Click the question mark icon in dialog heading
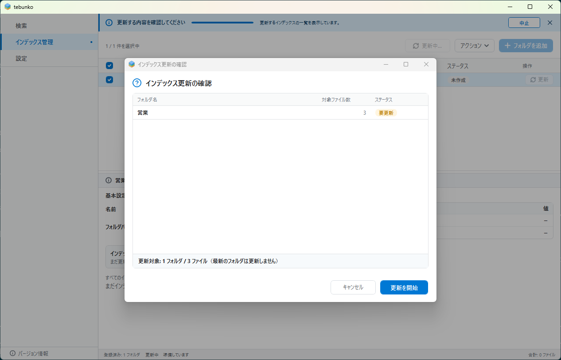This screenshot has height=360, width=561. click(137, 83)
